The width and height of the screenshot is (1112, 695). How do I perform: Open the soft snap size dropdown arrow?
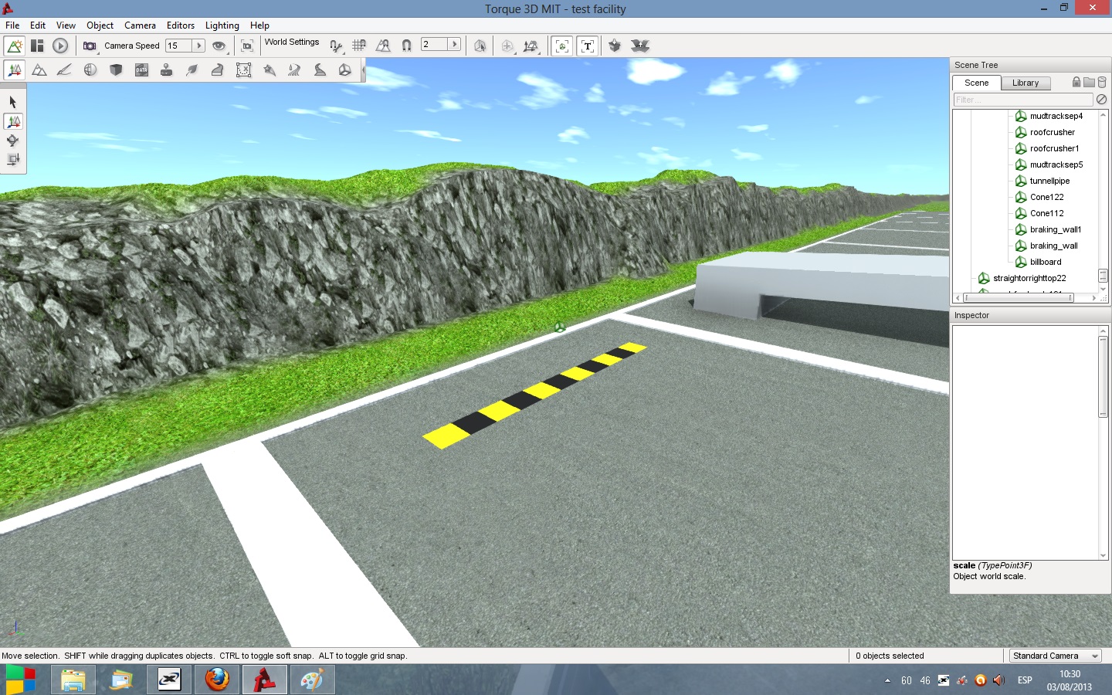[454, 45]
